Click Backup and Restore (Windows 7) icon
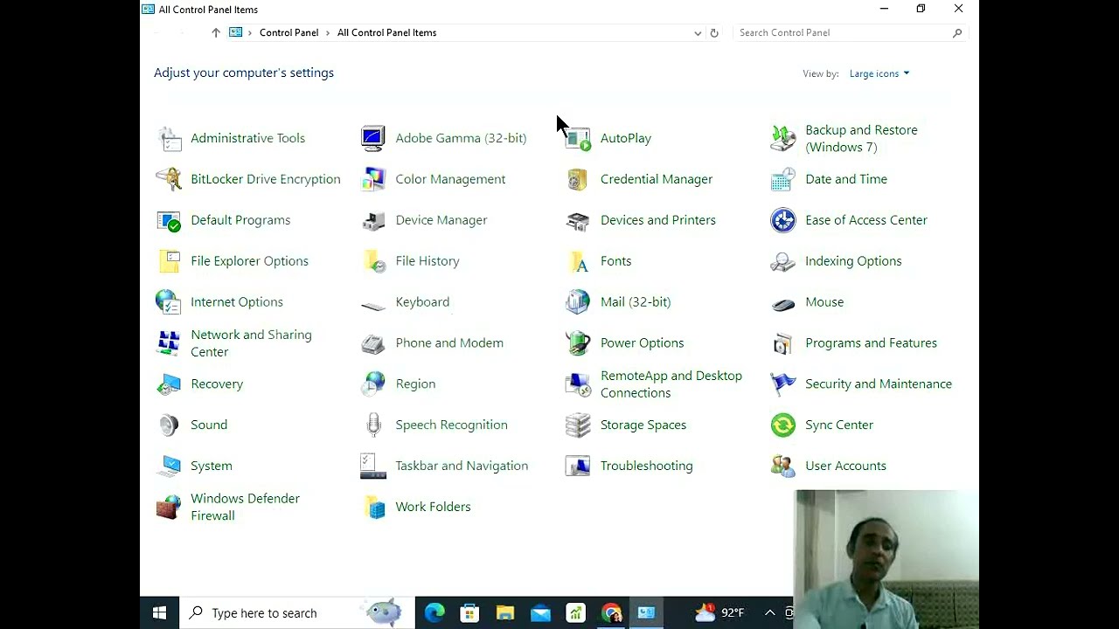1119x629 pixels. pos(783,138)
